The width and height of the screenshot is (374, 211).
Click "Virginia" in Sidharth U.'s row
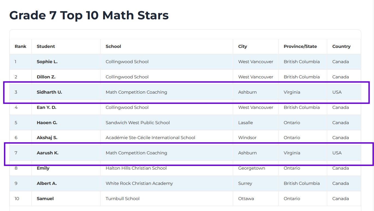click(292, 92)
